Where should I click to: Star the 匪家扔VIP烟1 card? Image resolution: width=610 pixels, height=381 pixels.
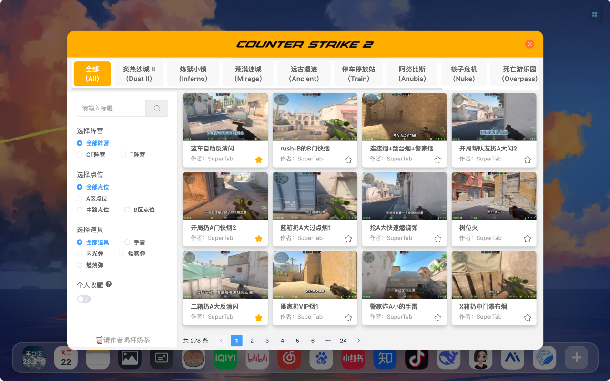tap(348, 318)
